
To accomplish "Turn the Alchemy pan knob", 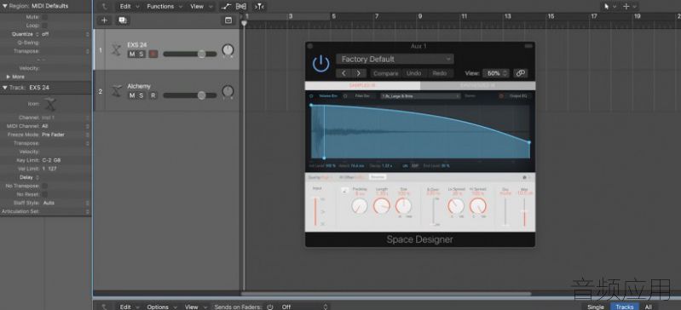I will [228, 91].
